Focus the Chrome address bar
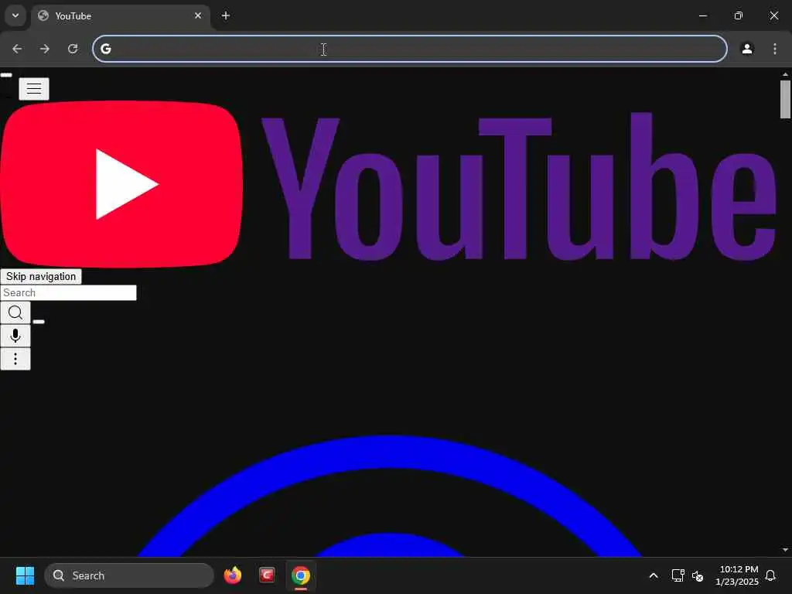Image resolution: width=792 pixels, height=594 pixels. coord(410,49)
